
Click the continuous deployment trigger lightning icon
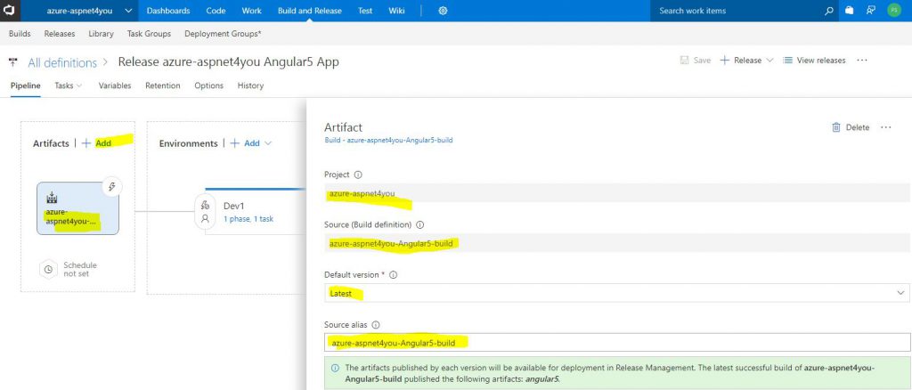click(x=111, y=187)
